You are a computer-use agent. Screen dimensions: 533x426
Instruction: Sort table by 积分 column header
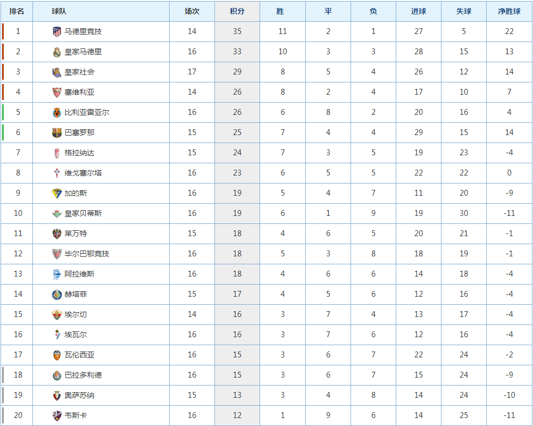point(237,11)
